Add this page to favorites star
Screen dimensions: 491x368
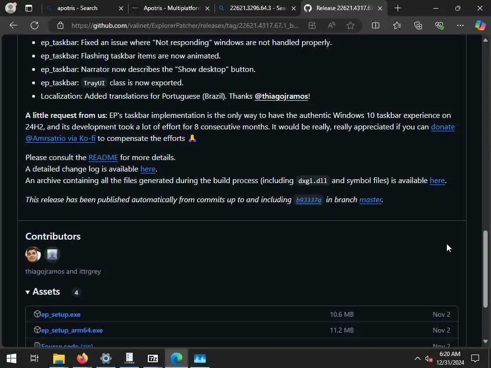coord(351,25)
